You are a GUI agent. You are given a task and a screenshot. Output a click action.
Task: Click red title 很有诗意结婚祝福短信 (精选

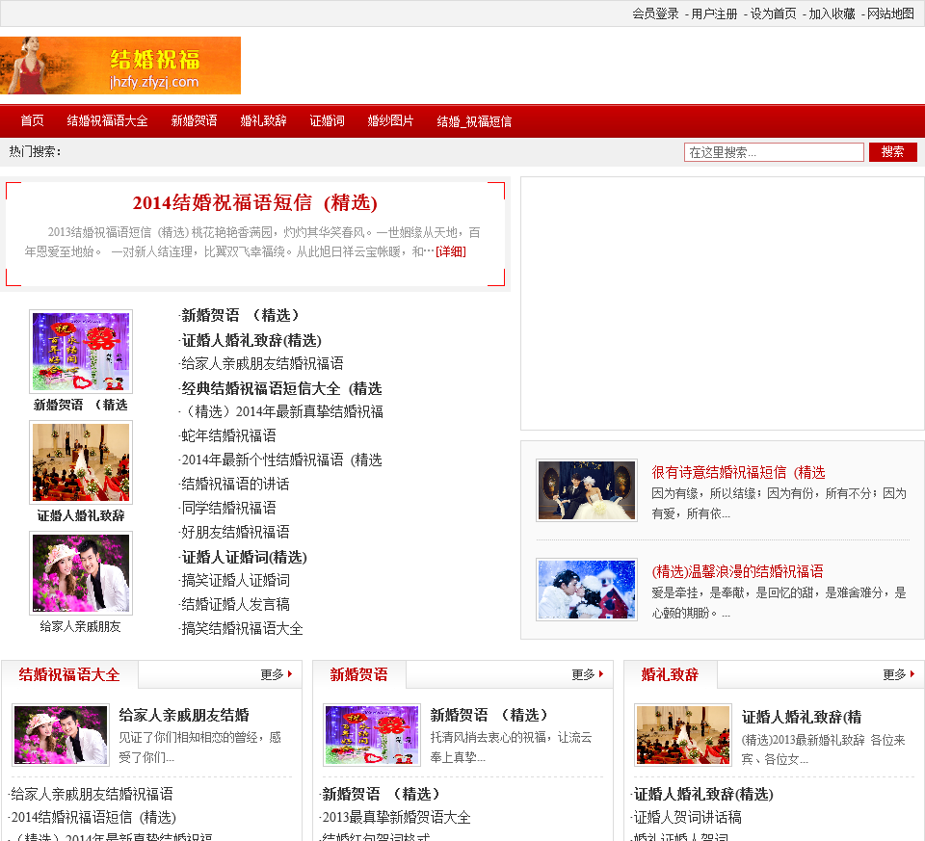coord(739,472)
